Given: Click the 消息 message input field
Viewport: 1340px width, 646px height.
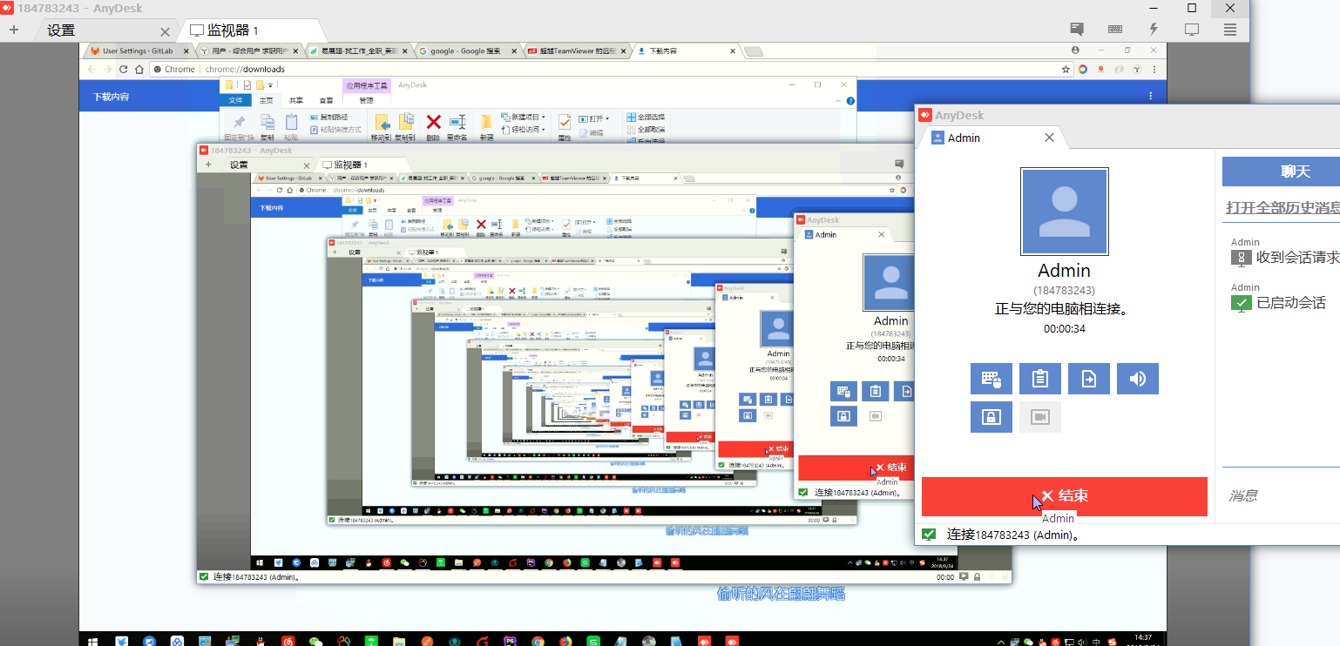Looking at the screenshot, I should click(x=1281, y=495).
